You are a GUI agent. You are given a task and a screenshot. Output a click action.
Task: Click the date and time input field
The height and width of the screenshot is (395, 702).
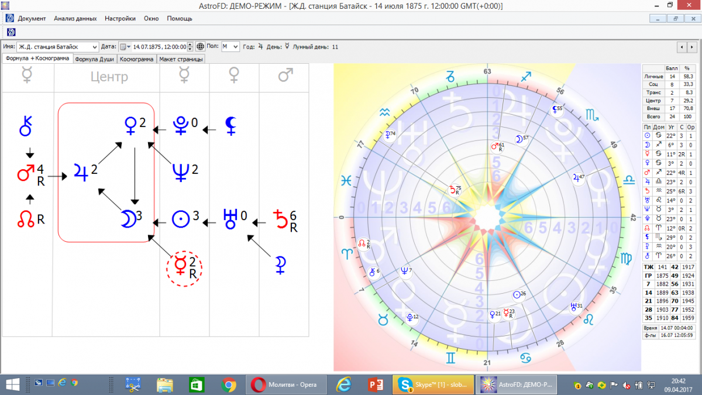tap(159, 47)
